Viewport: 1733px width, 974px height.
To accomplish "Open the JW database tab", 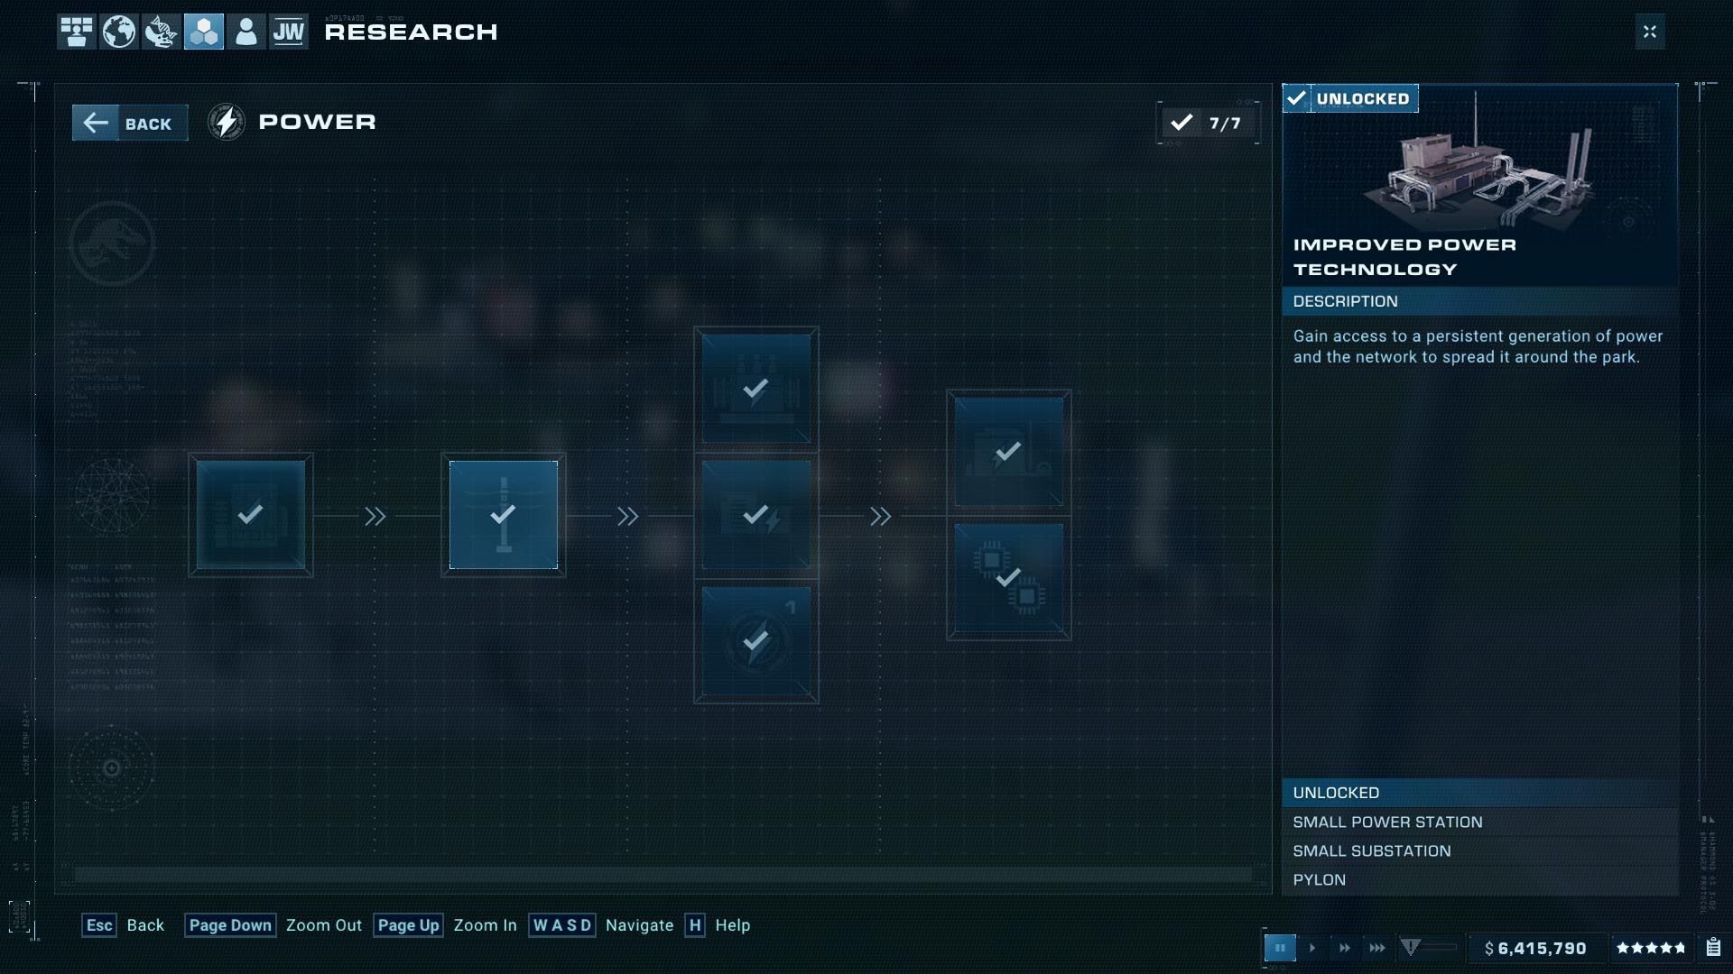I will click(289, 32).
